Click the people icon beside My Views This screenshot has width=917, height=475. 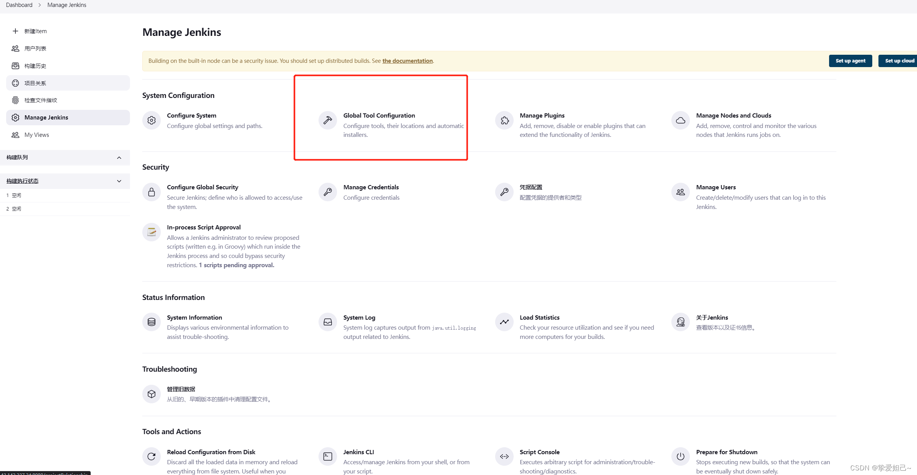[15, 135]
